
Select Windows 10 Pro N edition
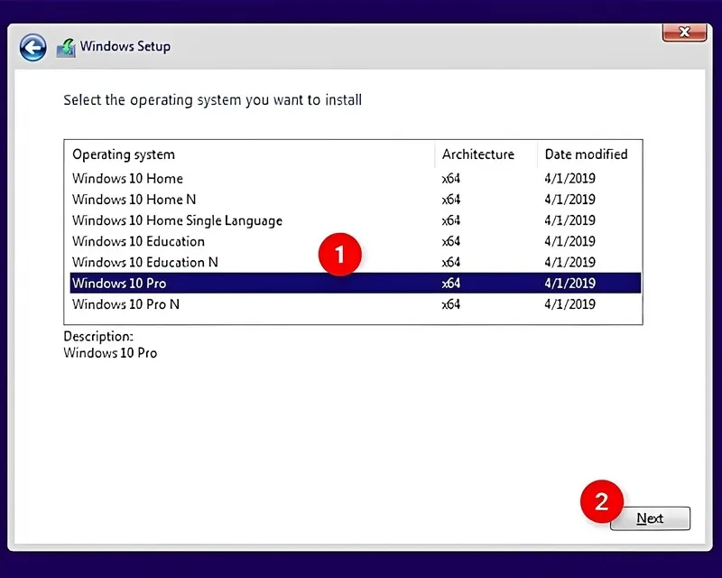(x=127, y=304)
